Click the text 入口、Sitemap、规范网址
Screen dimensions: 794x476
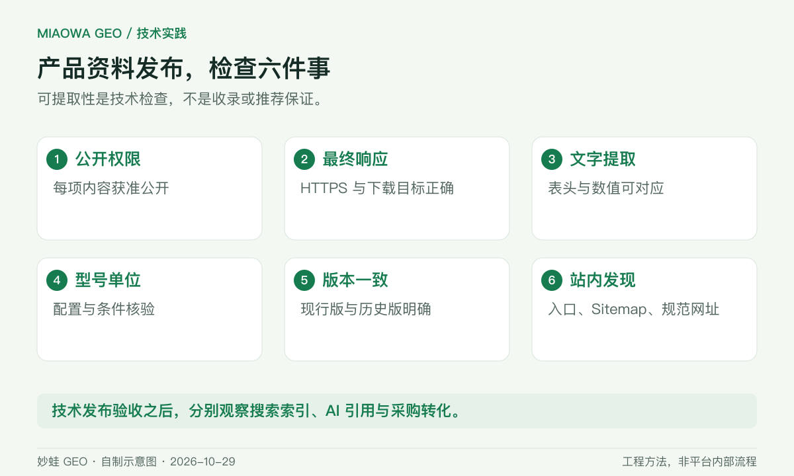(634, 309)
